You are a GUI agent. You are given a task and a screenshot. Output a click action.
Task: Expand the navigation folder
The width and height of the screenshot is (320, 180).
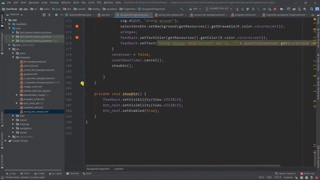click(x=13, y=128)
